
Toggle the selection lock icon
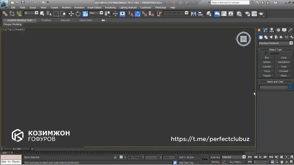click(115, 157)
